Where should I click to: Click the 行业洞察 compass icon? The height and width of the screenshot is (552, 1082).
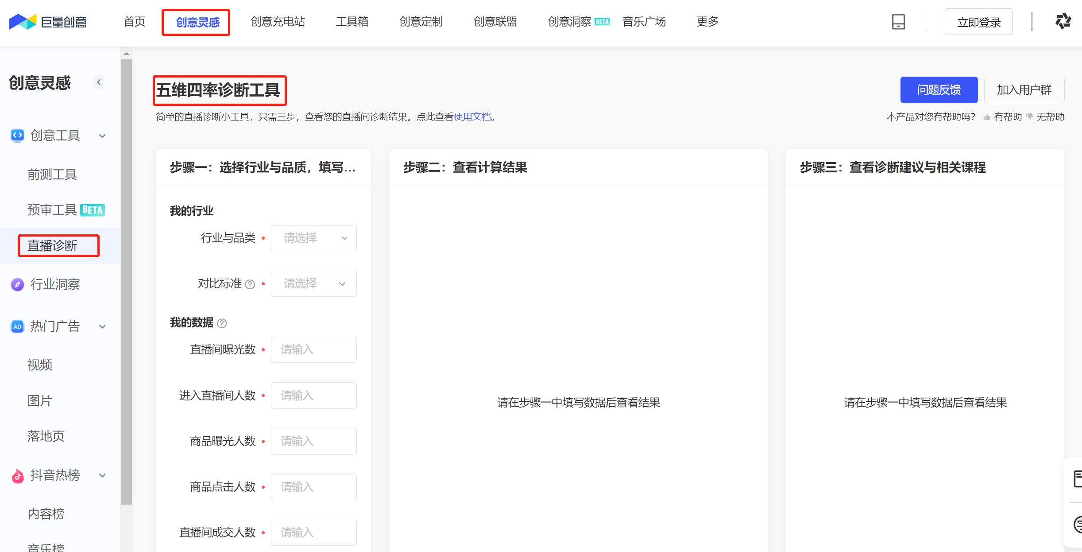17,284
